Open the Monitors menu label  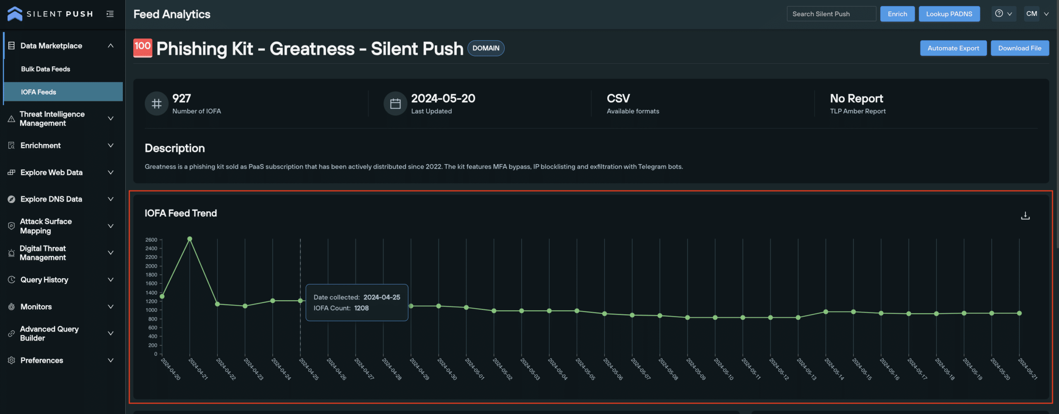(x=36, y=307)
